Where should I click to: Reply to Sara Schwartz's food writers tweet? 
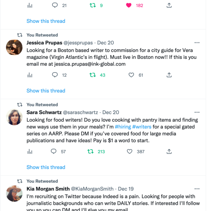point(54,151)
